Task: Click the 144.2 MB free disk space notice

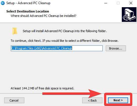Action: (42, 88)
